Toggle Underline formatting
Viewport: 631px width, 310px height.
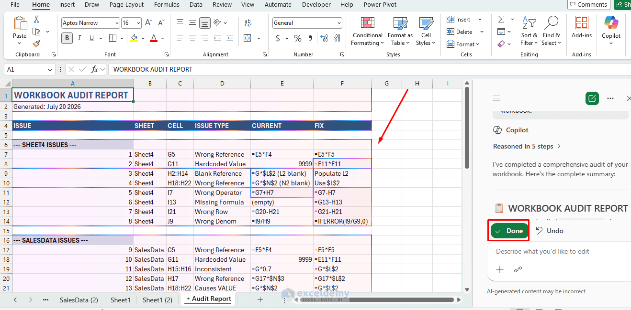click(92, 38)
